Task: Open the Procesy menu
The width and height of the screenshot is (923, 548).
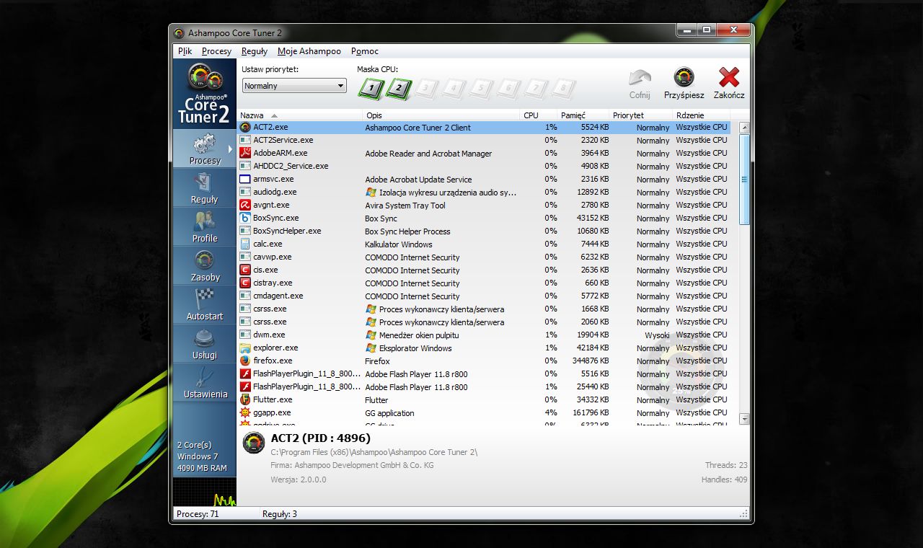Action: 216,51
